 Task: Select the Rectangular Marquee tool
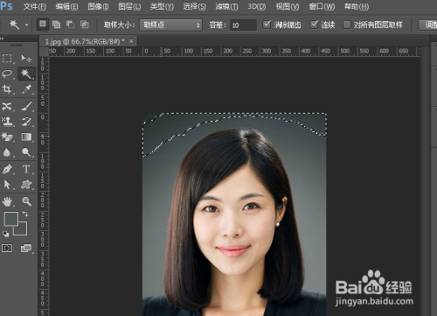pos(7,59)
